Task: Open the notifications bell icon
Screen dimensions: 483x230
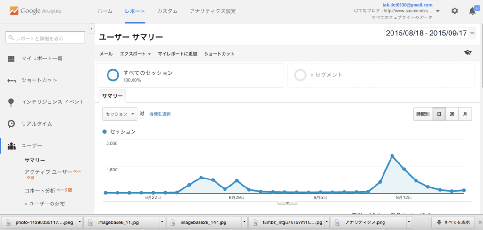Action: tap(472, 11)
